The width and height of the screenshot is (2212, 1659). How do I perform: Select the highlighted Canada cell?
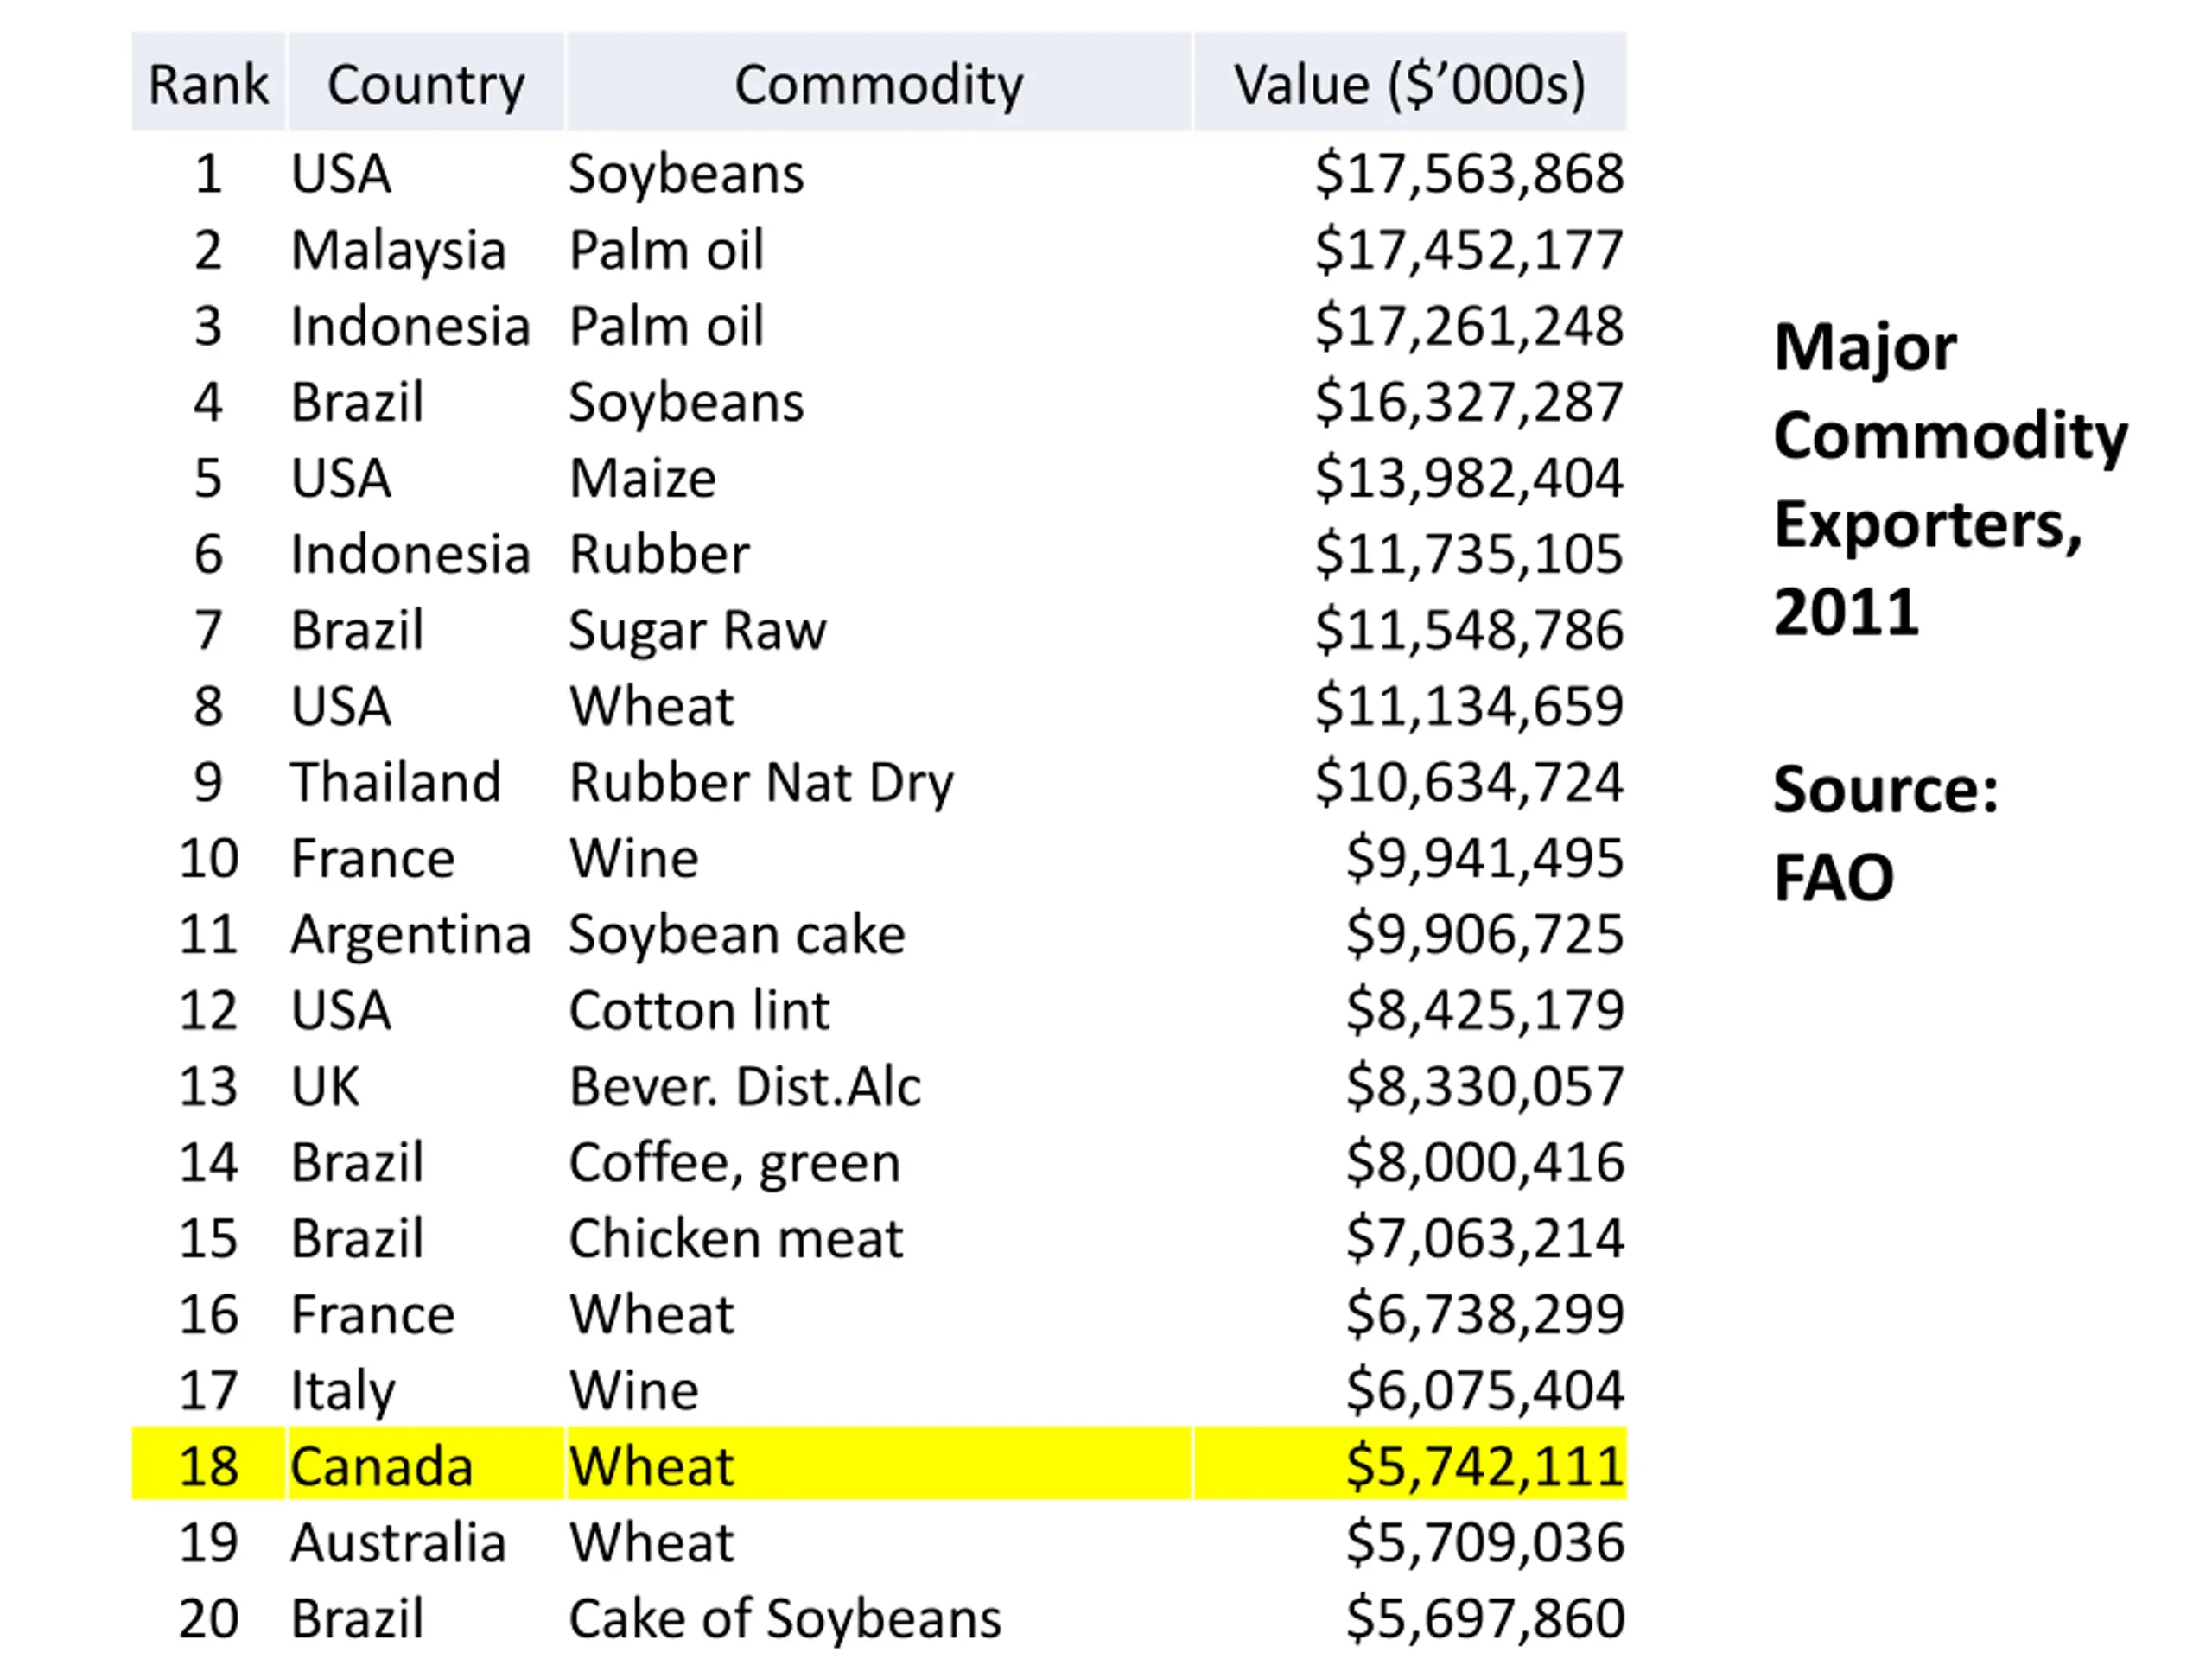426,1464
